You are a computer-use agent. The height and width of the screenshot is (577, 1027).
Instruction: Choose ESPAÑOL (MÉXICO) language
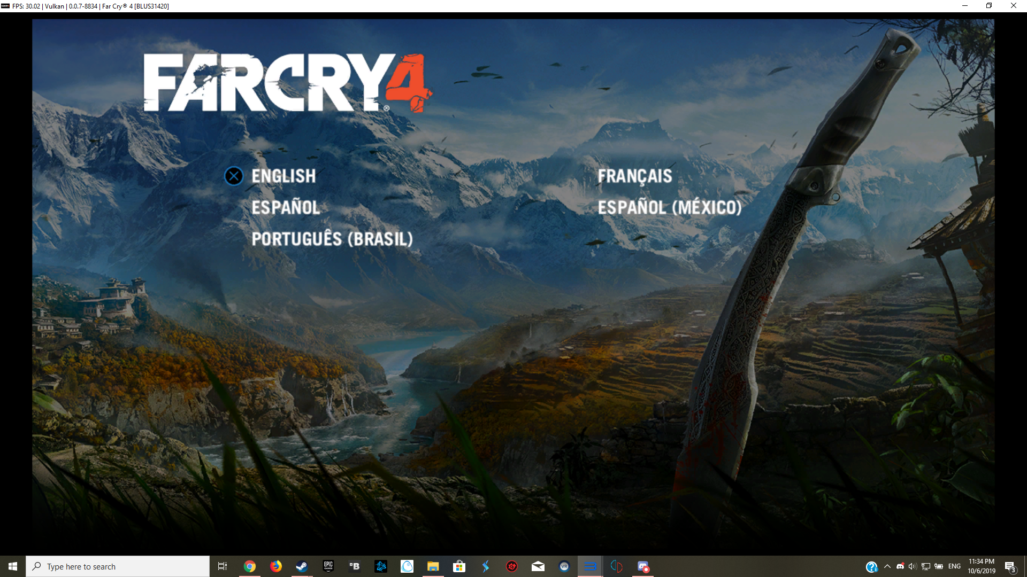click(x=670, y=207)
